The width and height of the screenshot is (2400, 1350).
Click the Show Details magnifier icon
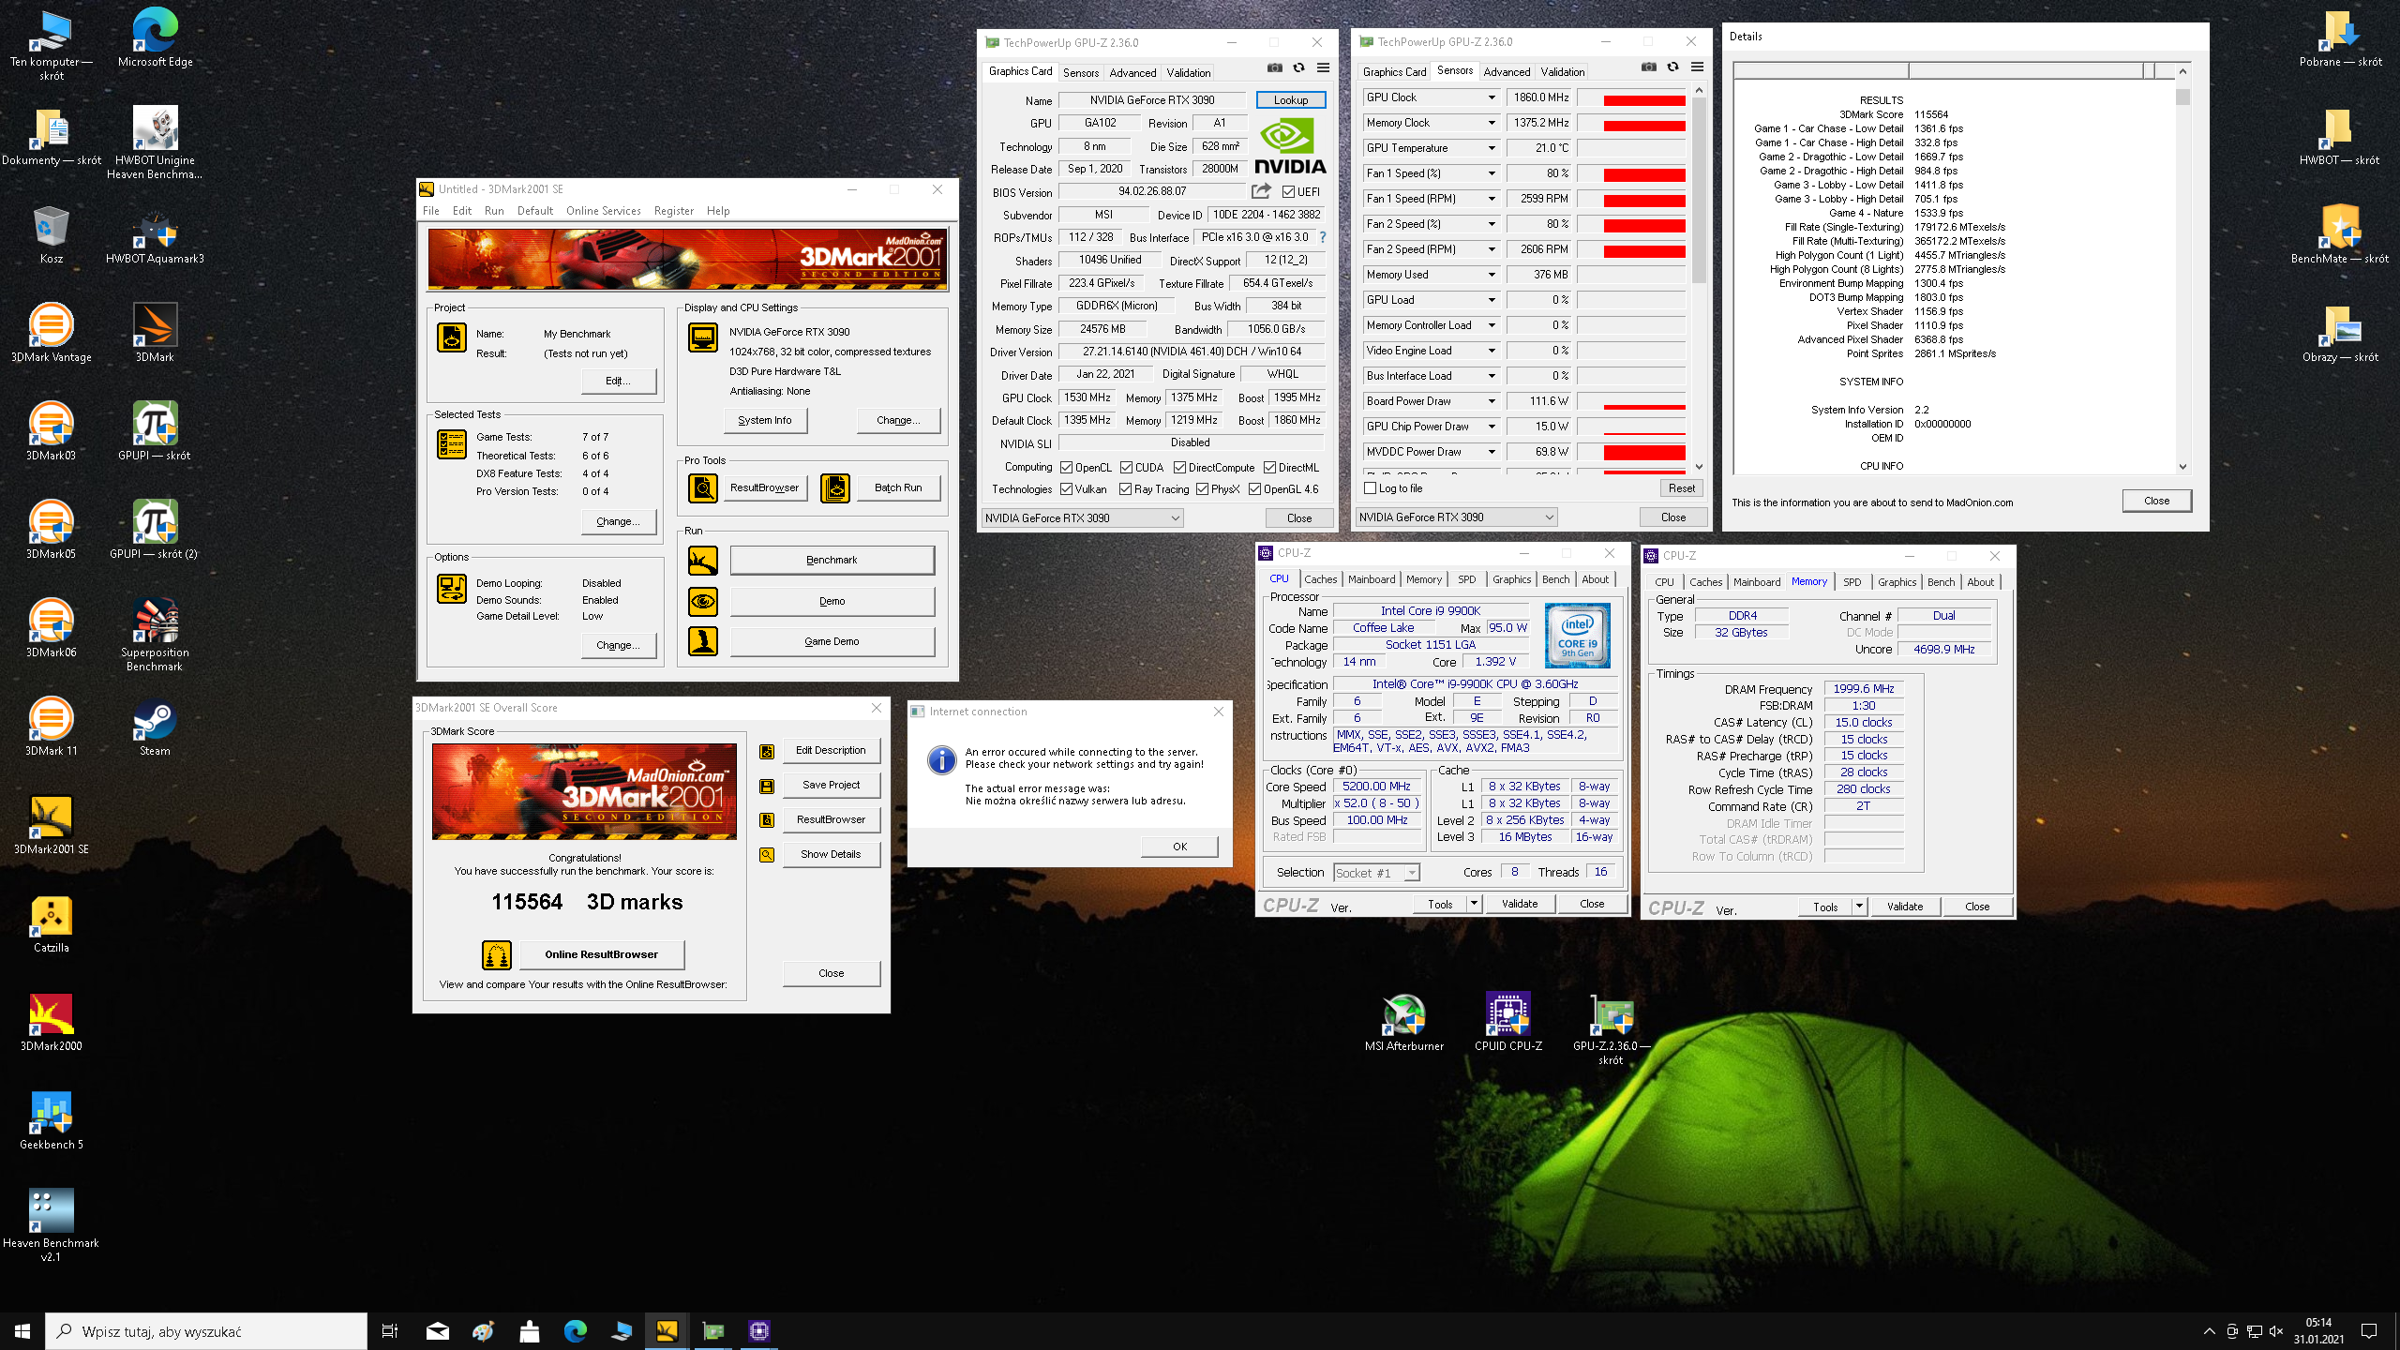click(x=767, y=855)
